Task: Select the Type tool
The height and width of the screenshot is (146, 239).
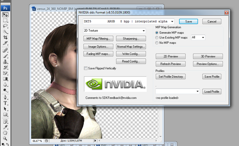Action: (5, 103)
